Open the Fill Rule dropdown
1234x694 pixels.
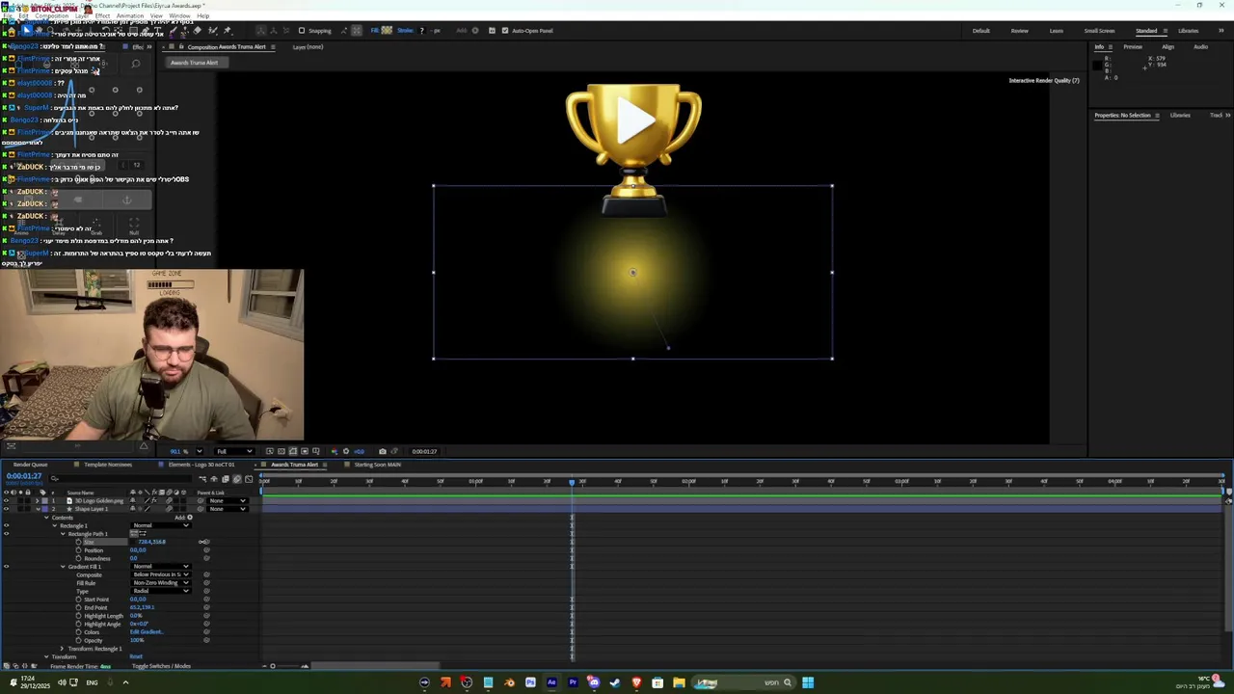pos(161,583)
